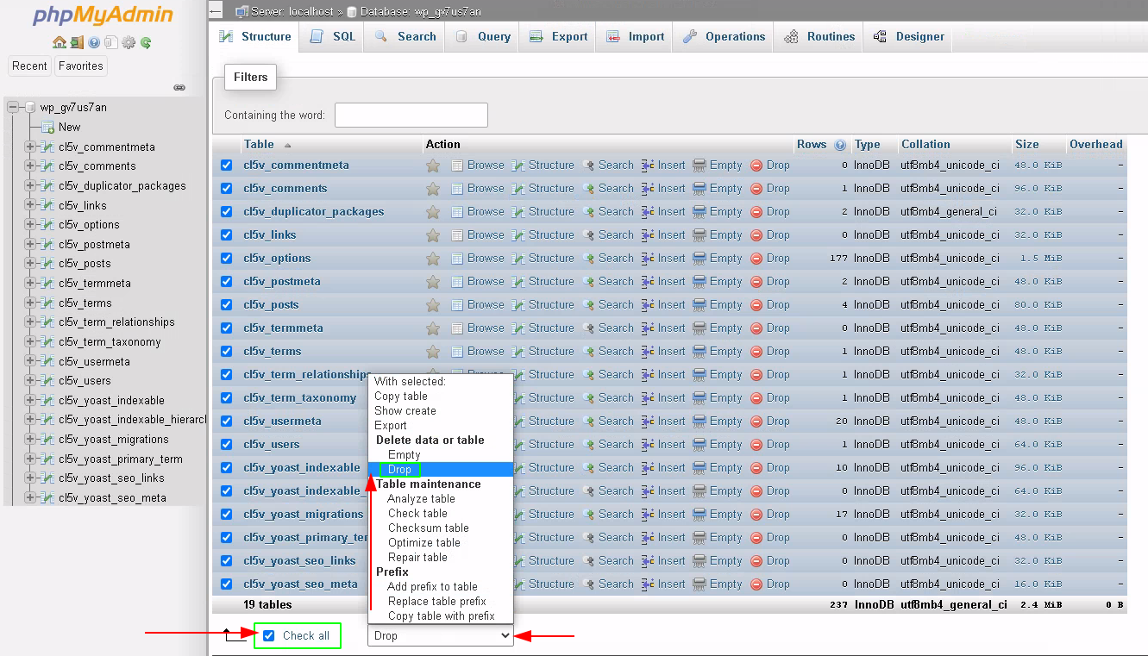This screenshot has width=1148, height=656.
Task: Click the Empty icon for cl5v_usermeta
Action: [699, 422]
